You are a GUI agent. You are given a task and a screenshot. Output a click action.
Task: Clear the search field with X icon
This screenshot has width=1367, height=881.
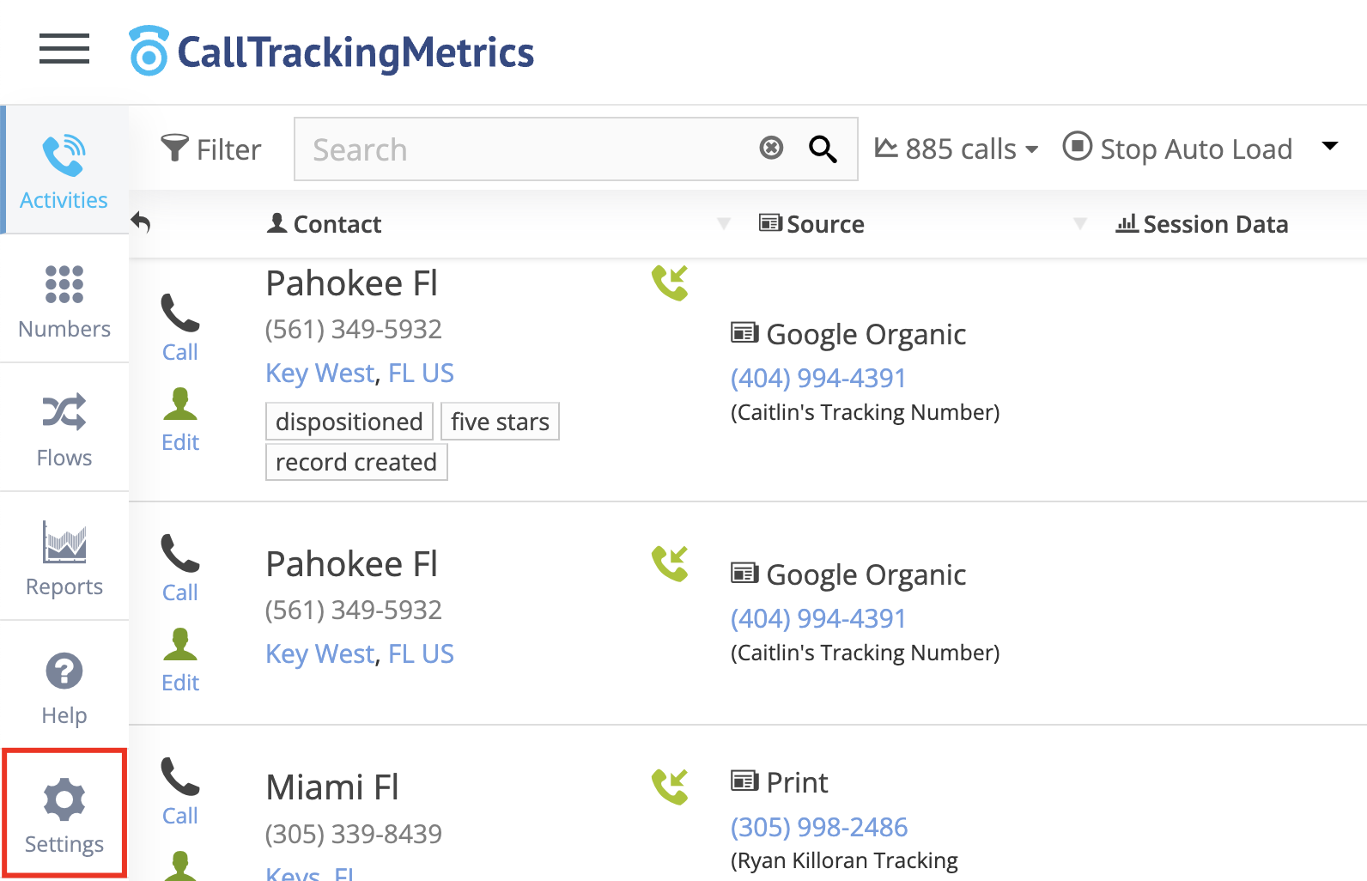click(771, 149)
